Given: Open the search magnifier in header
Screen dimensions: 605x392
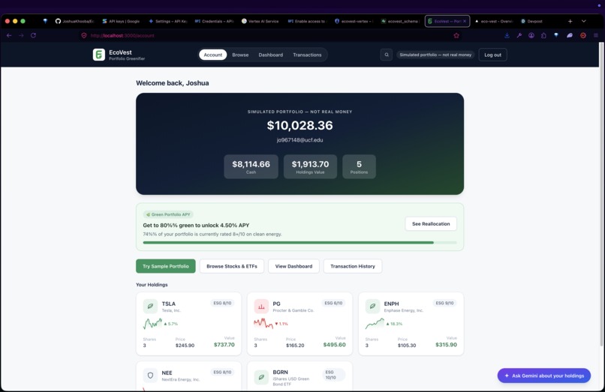Looking at the screenshot, I should [x=387, y=55].
